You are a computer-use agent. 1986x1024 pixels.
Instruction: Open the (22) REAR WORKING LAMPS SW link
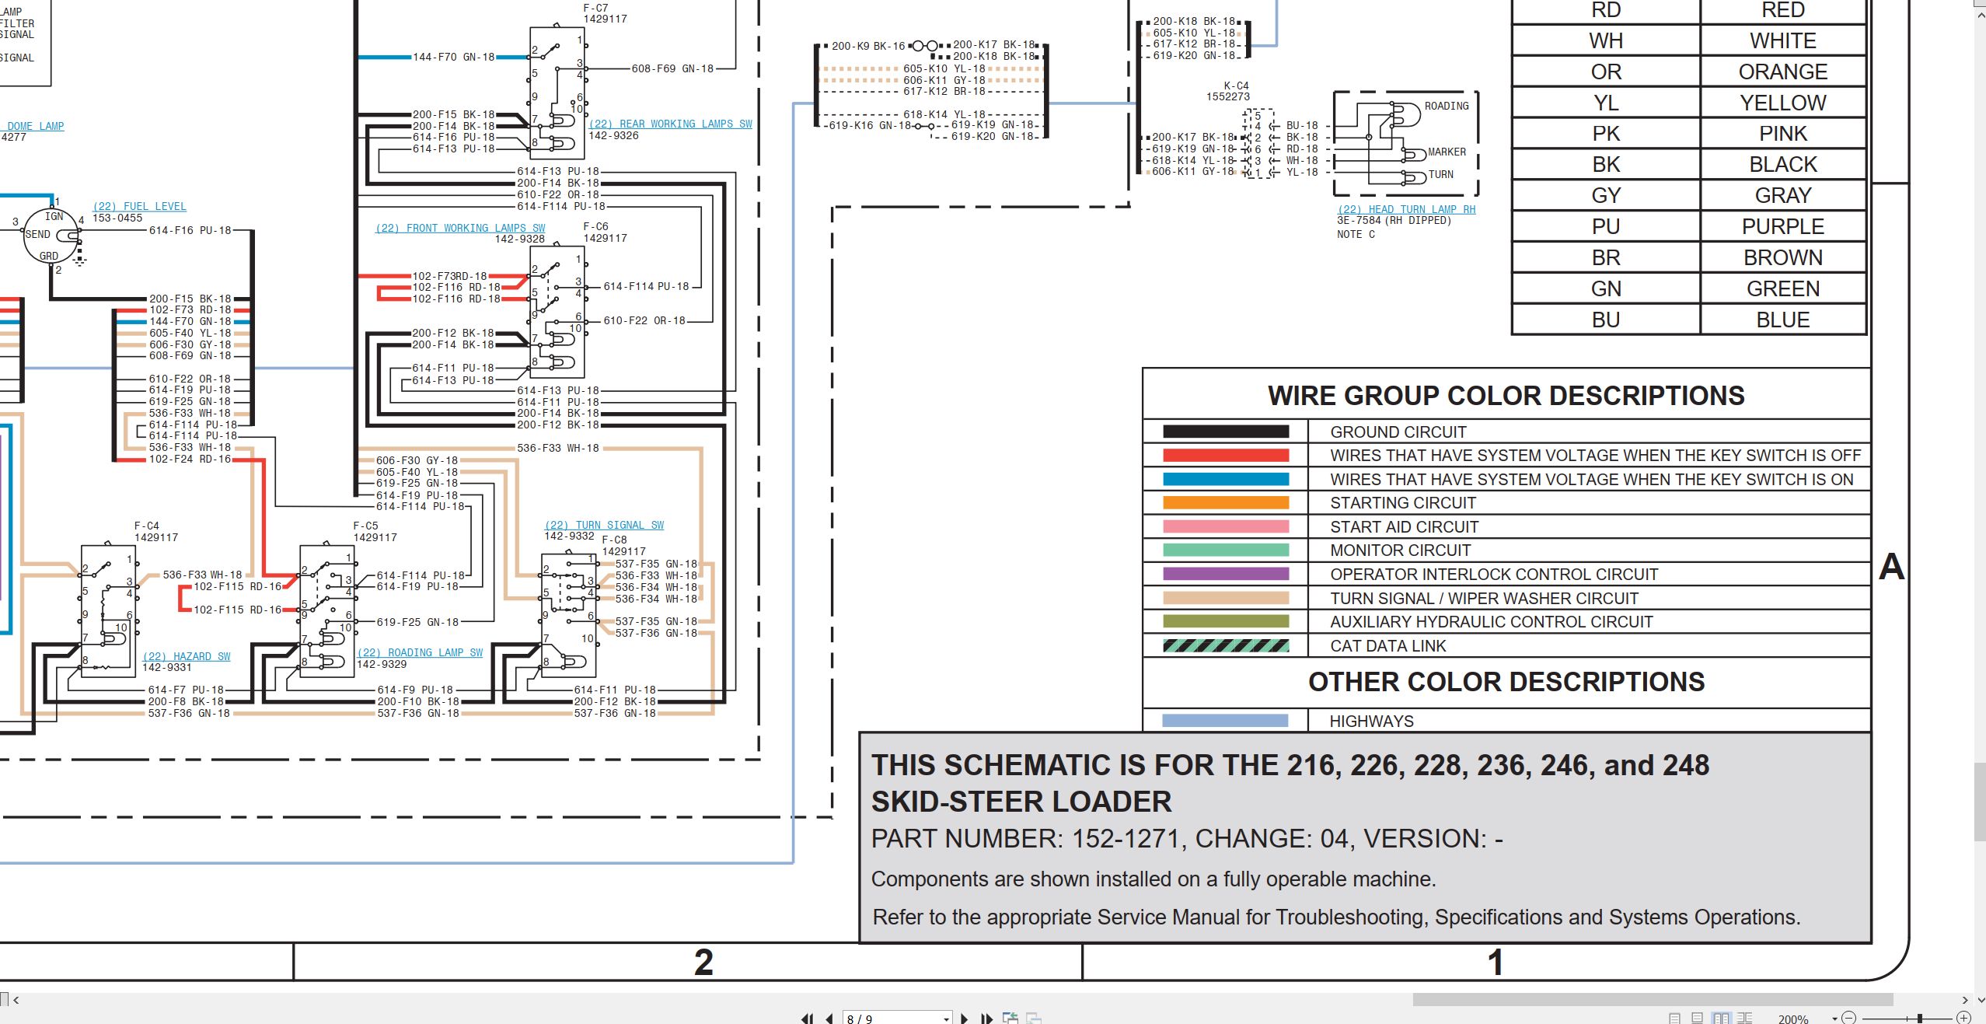671,124
